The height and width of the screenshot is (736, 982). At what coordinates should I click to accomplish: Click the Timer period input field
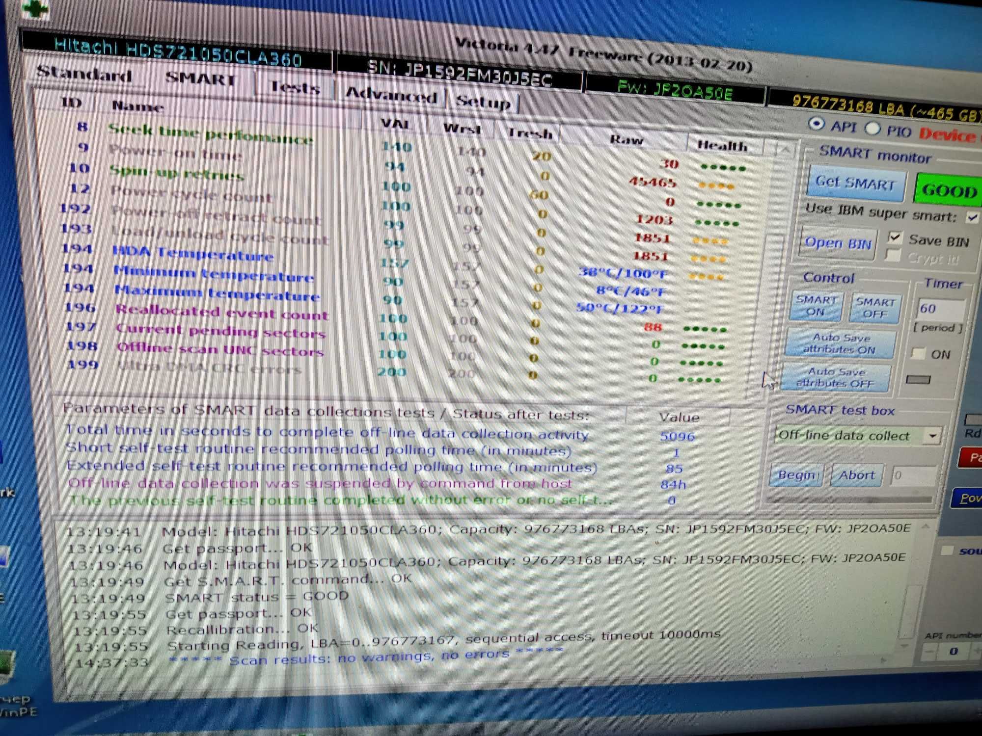[940, 309]
